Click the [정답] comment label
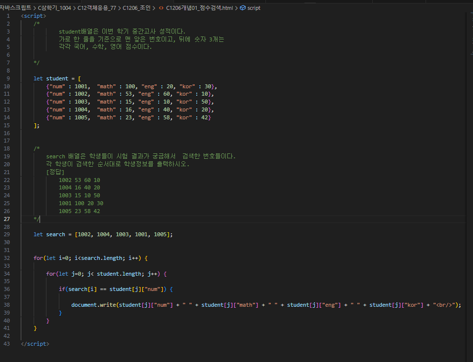473x362 pixels. click(55, 172)
